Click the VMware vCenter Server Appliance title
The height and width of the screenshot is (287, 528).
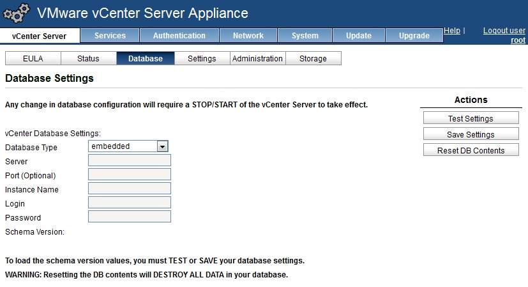(143, 13)
